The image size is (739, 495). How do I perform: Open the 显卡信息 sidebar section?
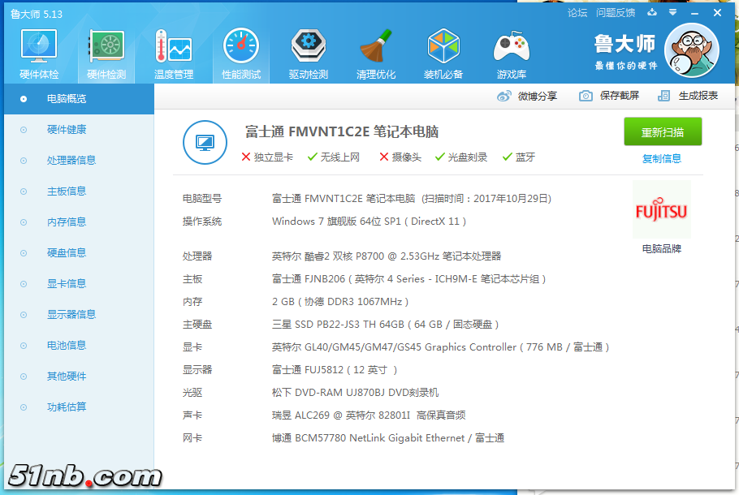[66, 284]
